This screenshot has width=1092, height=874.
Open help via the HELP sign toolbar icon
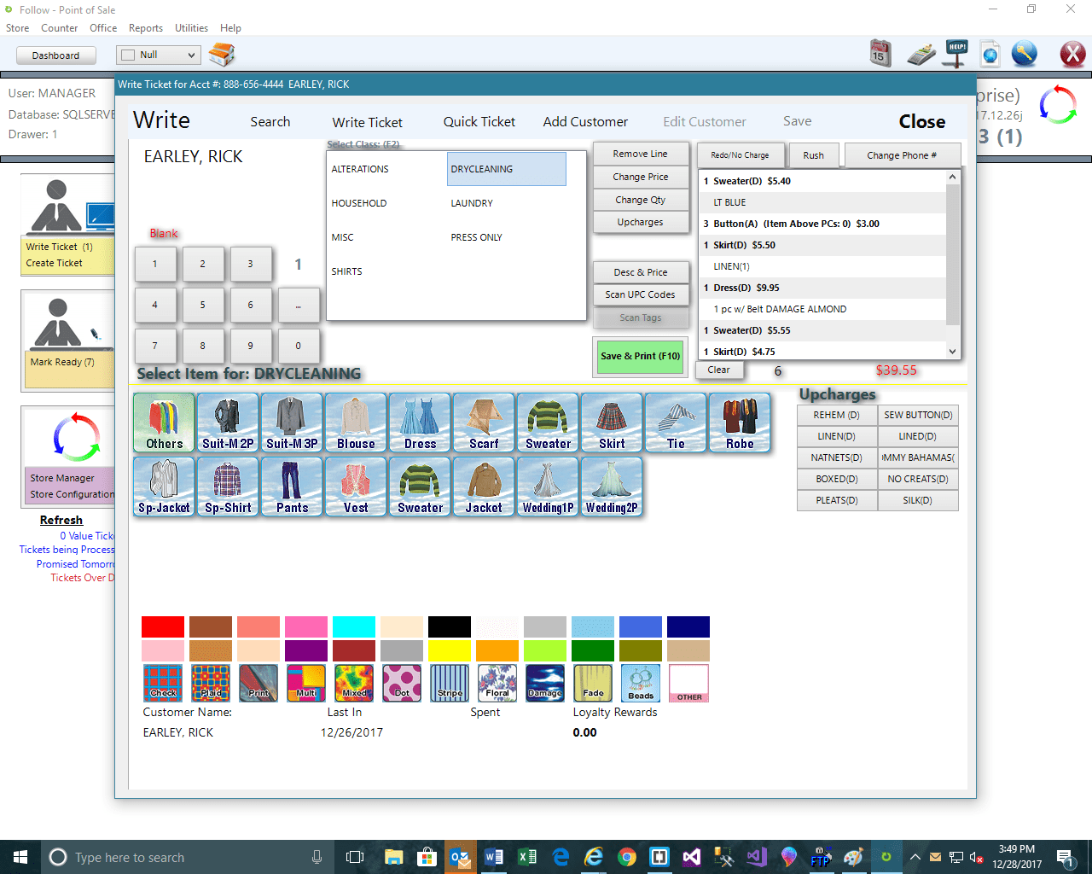tap(955, 53)
